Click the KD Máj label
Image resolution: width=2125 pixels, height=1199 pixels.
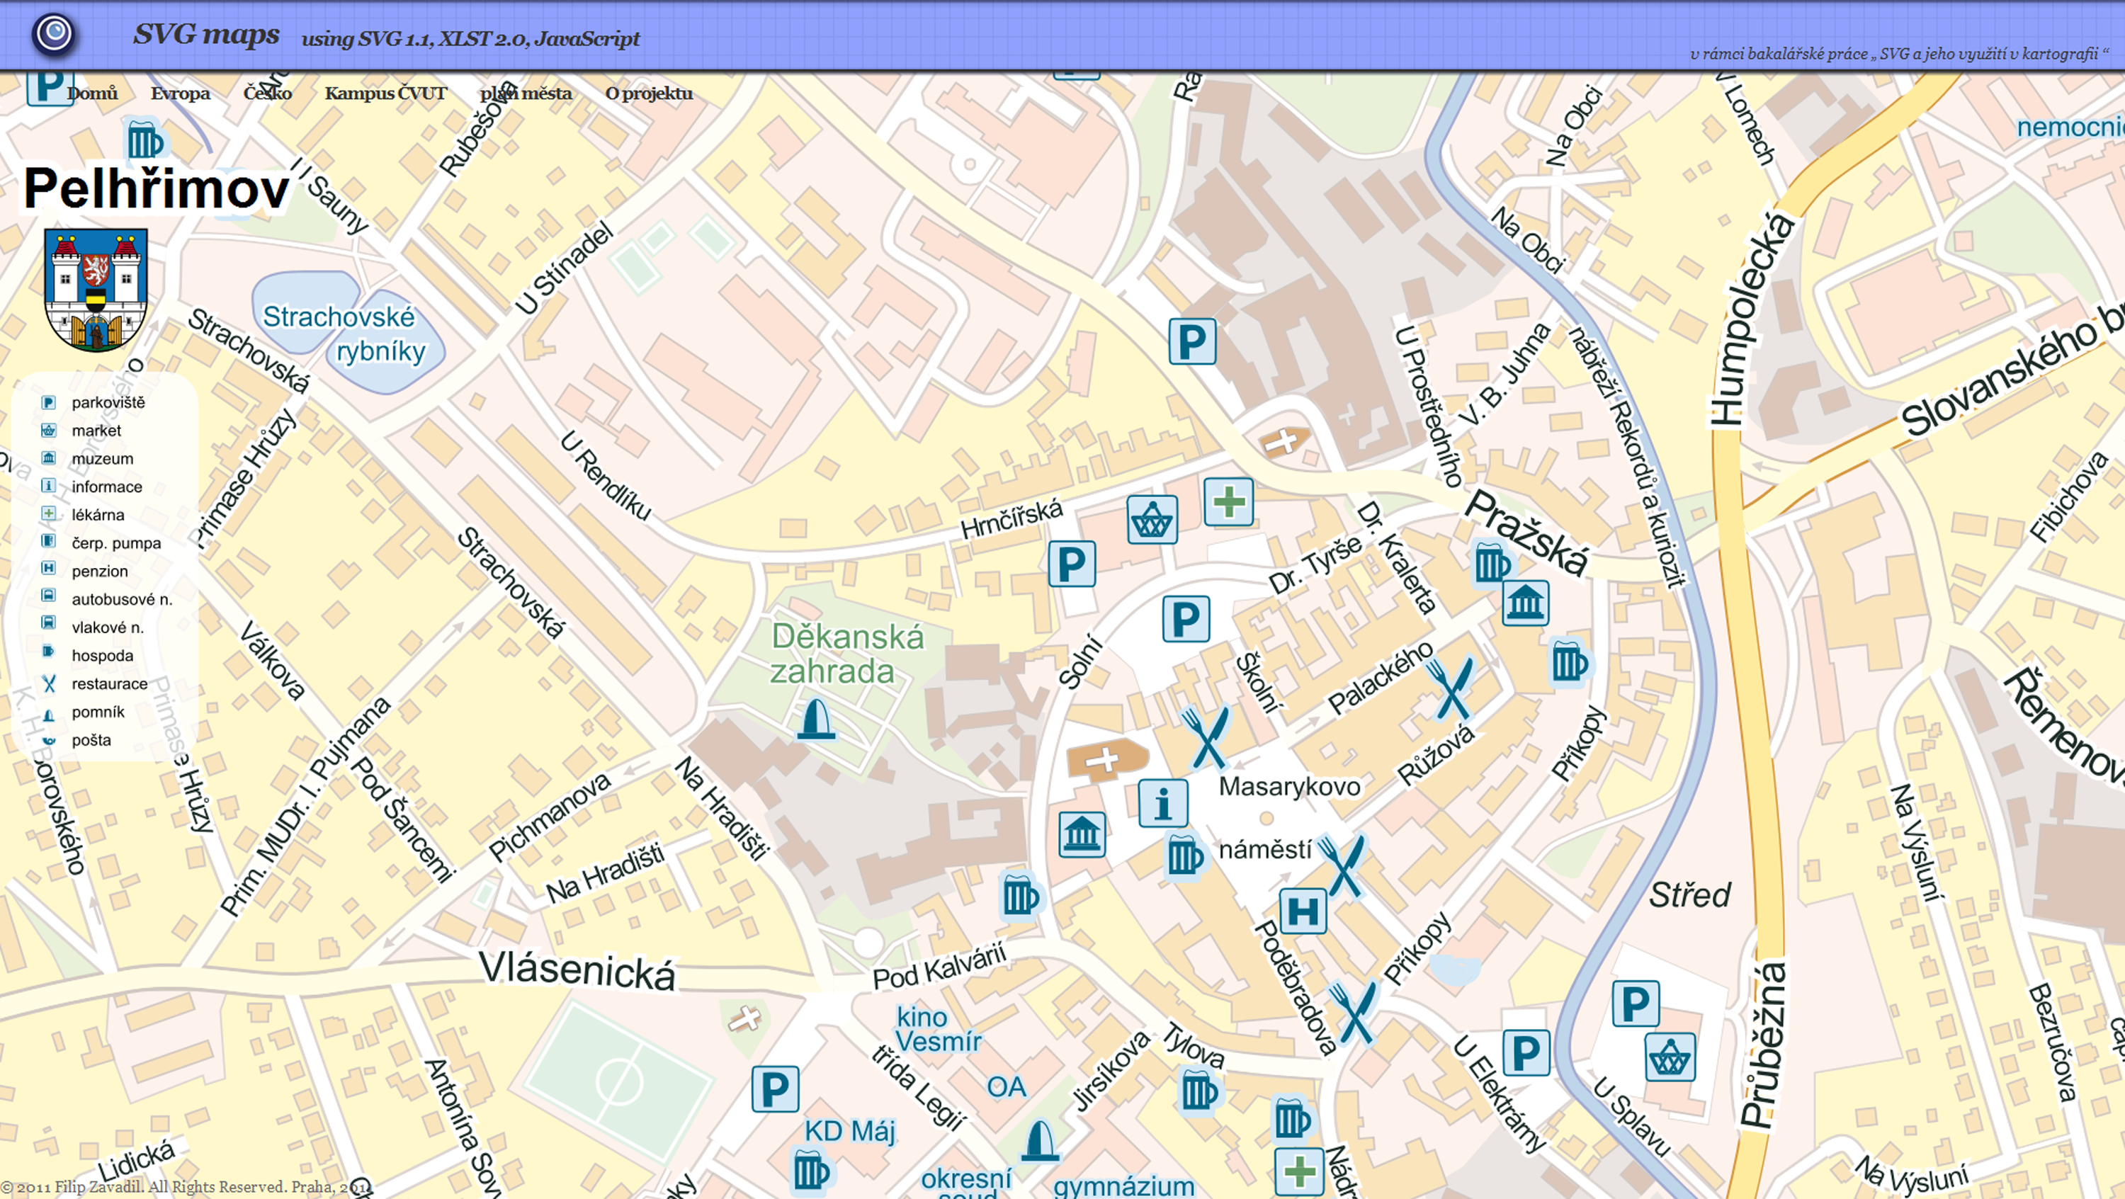pos(850,1132)
